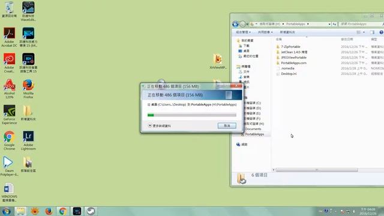Select the Network item in navigation pane
Viewport: 384px width, 216px height.
[x=242, y=145]
